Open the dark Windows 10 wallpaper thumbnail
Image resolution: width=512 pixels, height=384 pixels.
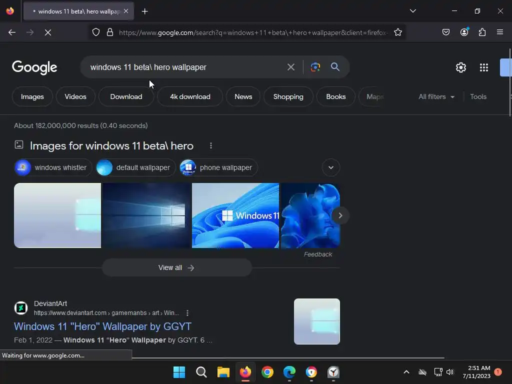(146, 215)
